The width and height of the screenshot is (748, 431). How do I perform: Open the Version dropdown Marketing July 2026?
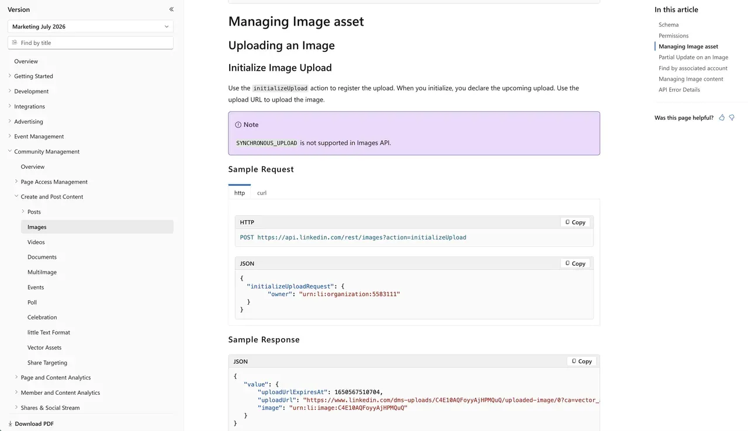[x=91, y=26]
